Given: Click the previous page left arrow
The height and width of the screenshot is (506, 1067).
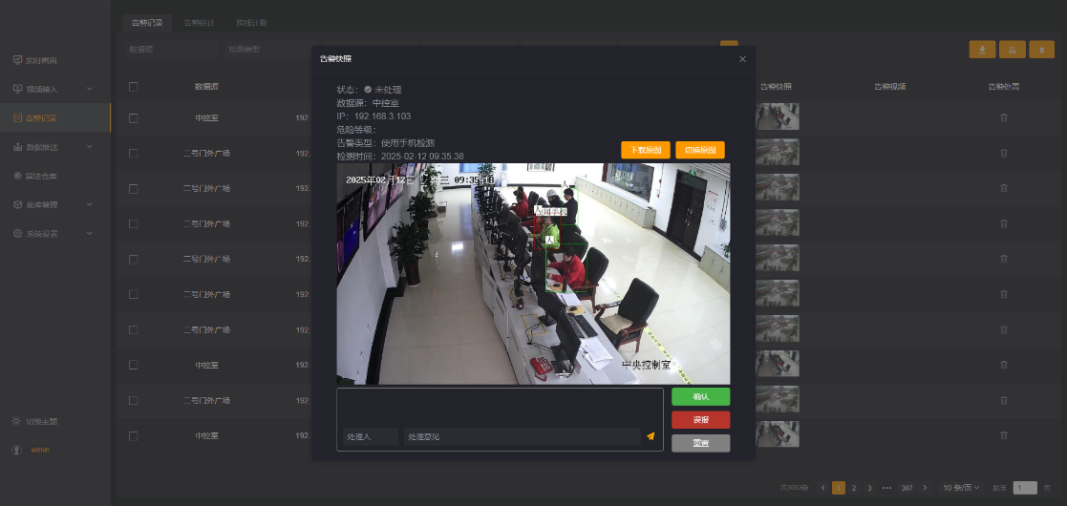Looking at the screenshot, I should click(x=823, y=488).
